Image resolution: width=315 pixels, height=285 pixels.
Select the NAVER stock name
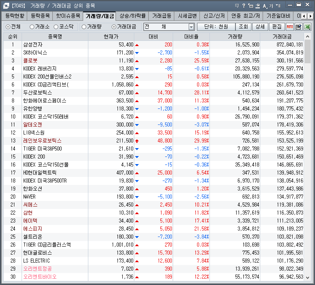[29, 197]
